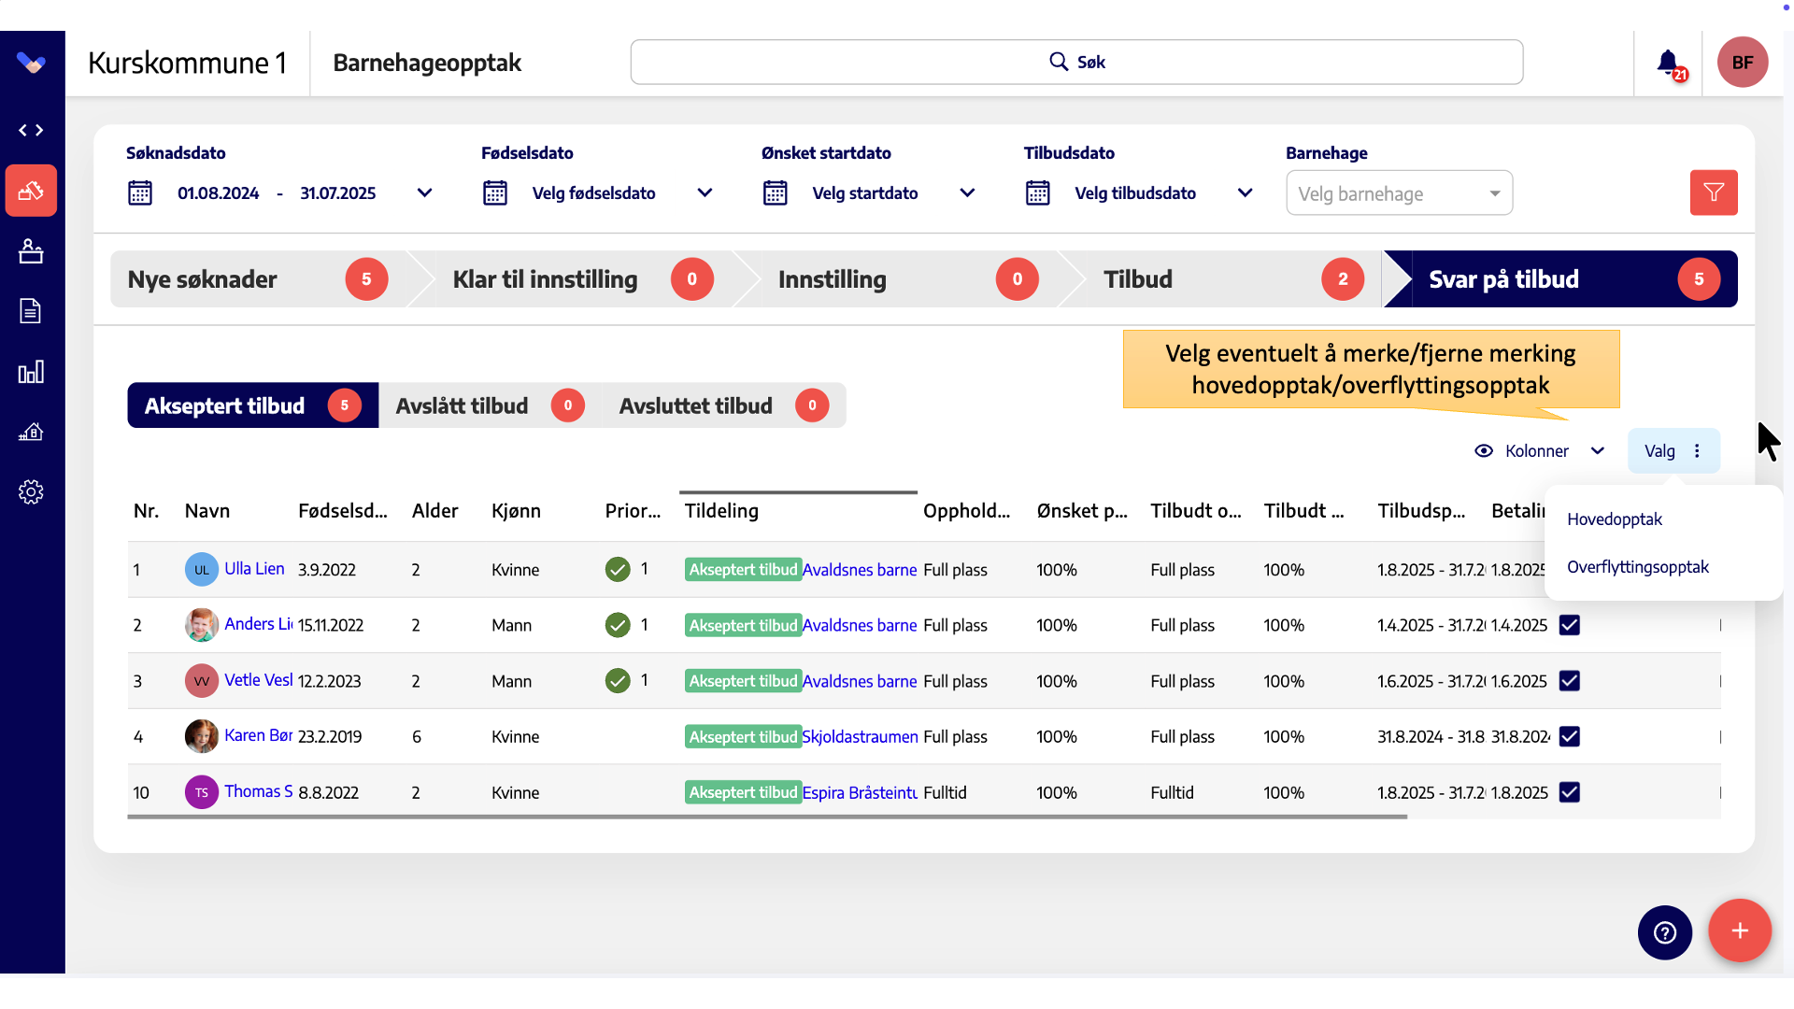This screenshot has width=1794, height=1009.
Task: Click the green priority checkmark for Anders
Action: pos(618,625)
